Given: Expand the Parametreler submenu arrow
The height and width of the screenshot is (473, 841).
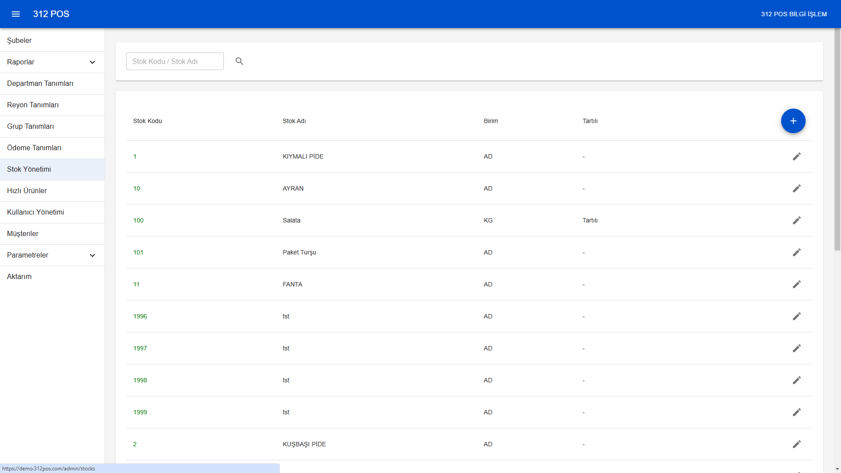Looking at the screenshot, I should pos(92,255).
